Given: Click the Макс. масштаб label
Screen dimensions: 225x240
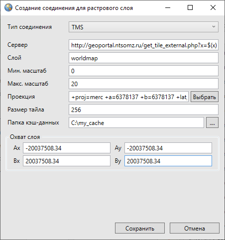Looking at the screenshot, I should coord(28,84).
